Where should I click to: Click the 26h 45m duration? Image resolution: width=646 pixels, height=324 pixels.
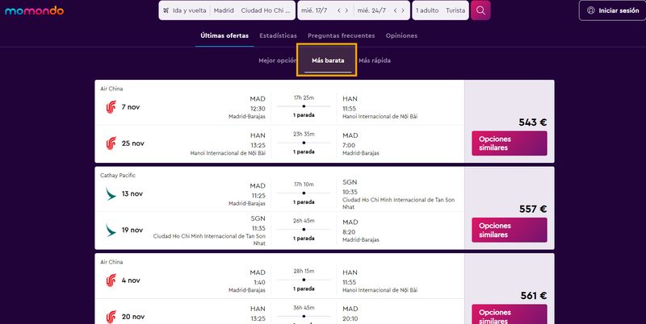pyautogui.click(x=304, y=221)
